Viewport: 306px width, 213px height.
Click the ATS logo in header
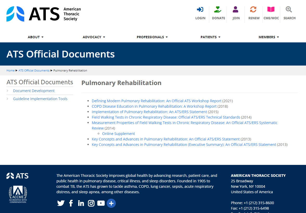44,14
